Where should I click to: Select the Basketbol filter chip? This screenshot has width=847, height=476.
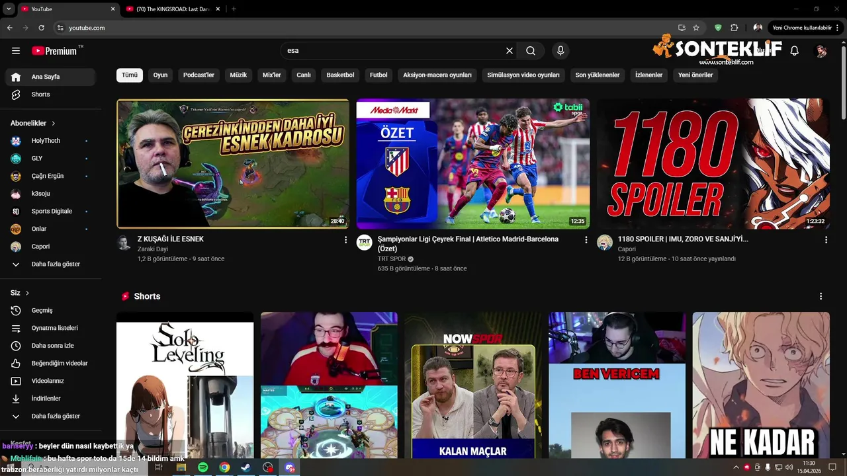point(340,75)
